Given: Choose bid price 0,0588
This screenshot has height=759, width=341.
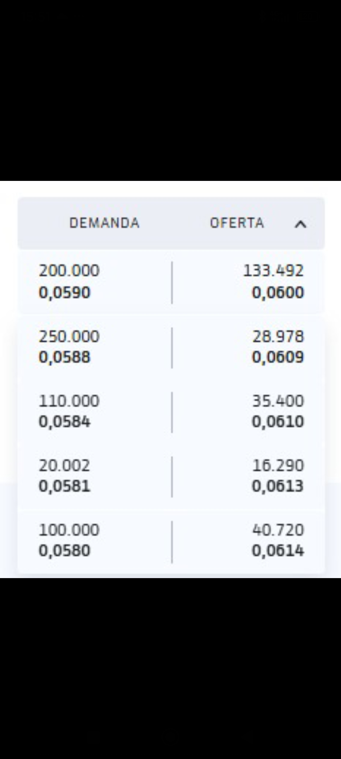Looking at the screenshot, I should point(64,357).
